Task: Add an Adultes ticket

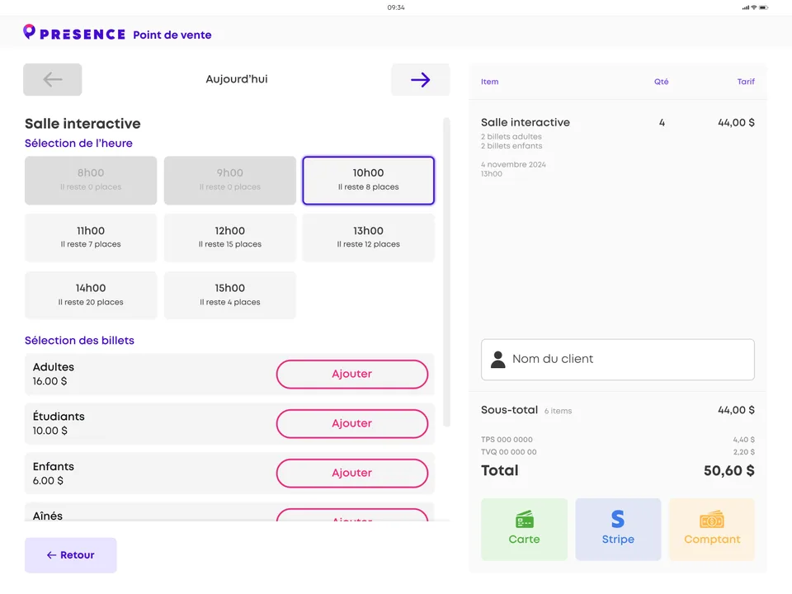Action: click(x=352, y=375)
